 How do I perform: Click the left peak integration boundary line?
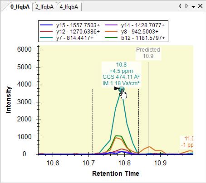coord(93,122)
